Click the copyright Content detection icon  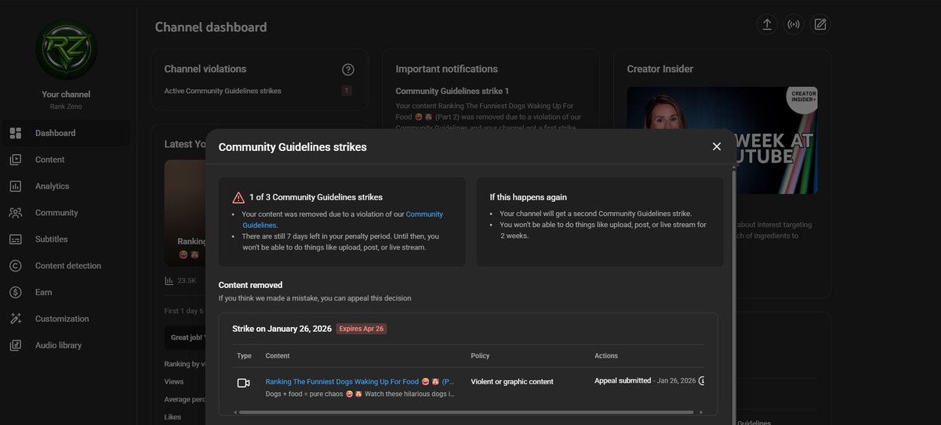16,266
